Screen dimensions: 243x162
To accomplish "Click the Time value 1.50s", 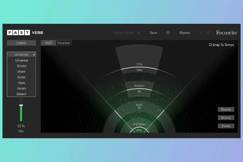I will [139, 70].
